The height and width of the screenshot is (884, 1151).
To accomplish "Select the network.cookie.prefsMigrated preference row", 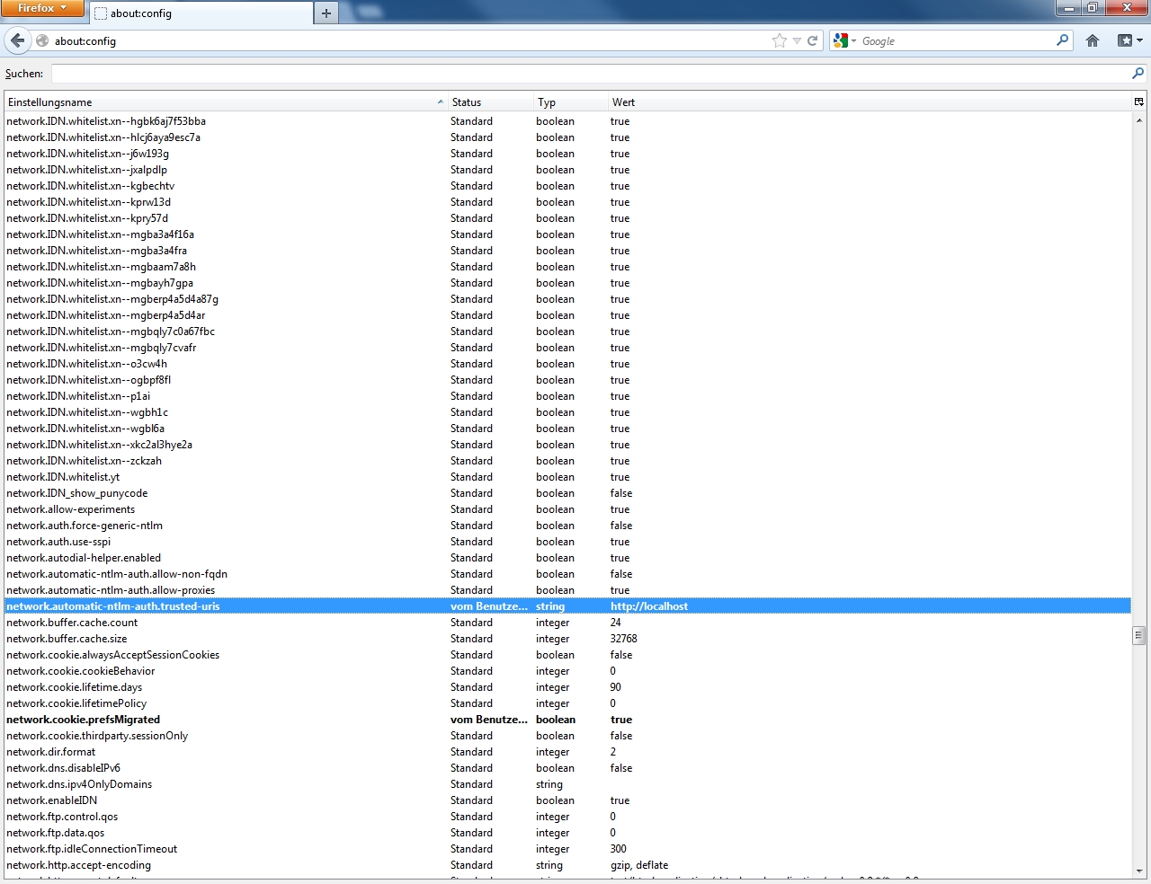I will [84, 720].
